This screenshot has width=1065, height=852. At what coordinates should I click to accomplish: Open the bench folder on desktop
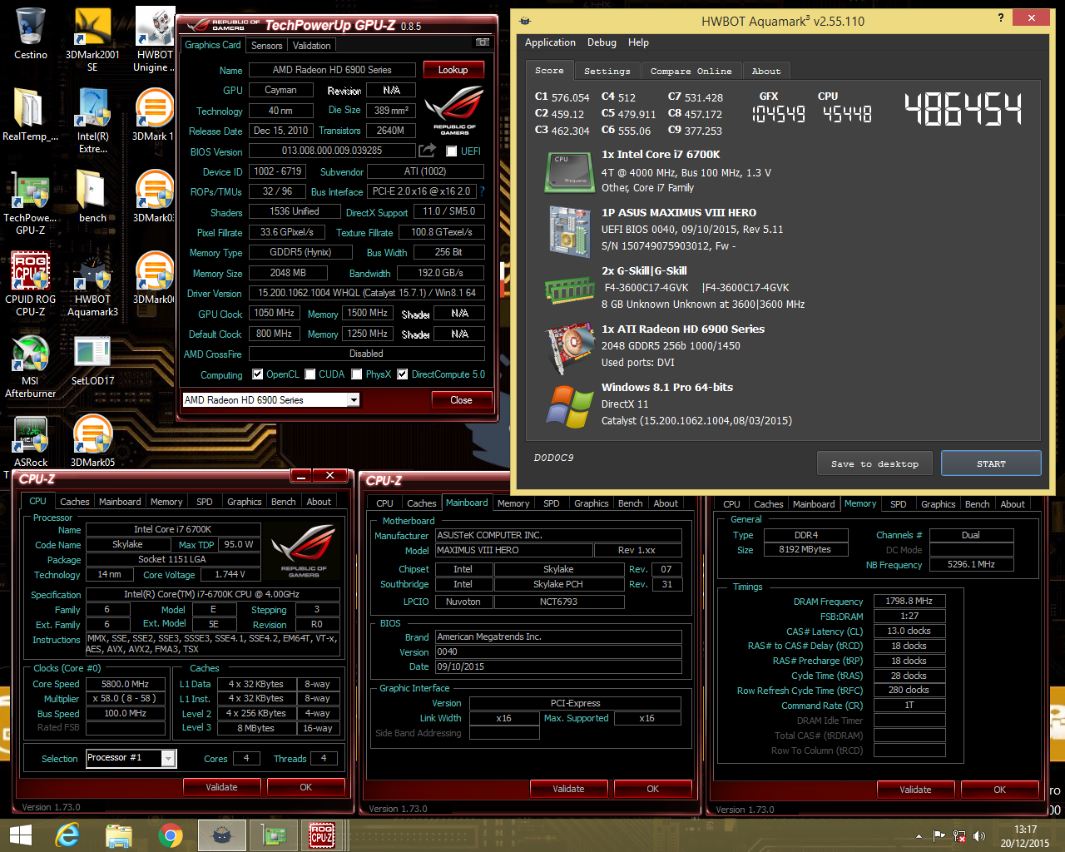click(x=92, y=196)
